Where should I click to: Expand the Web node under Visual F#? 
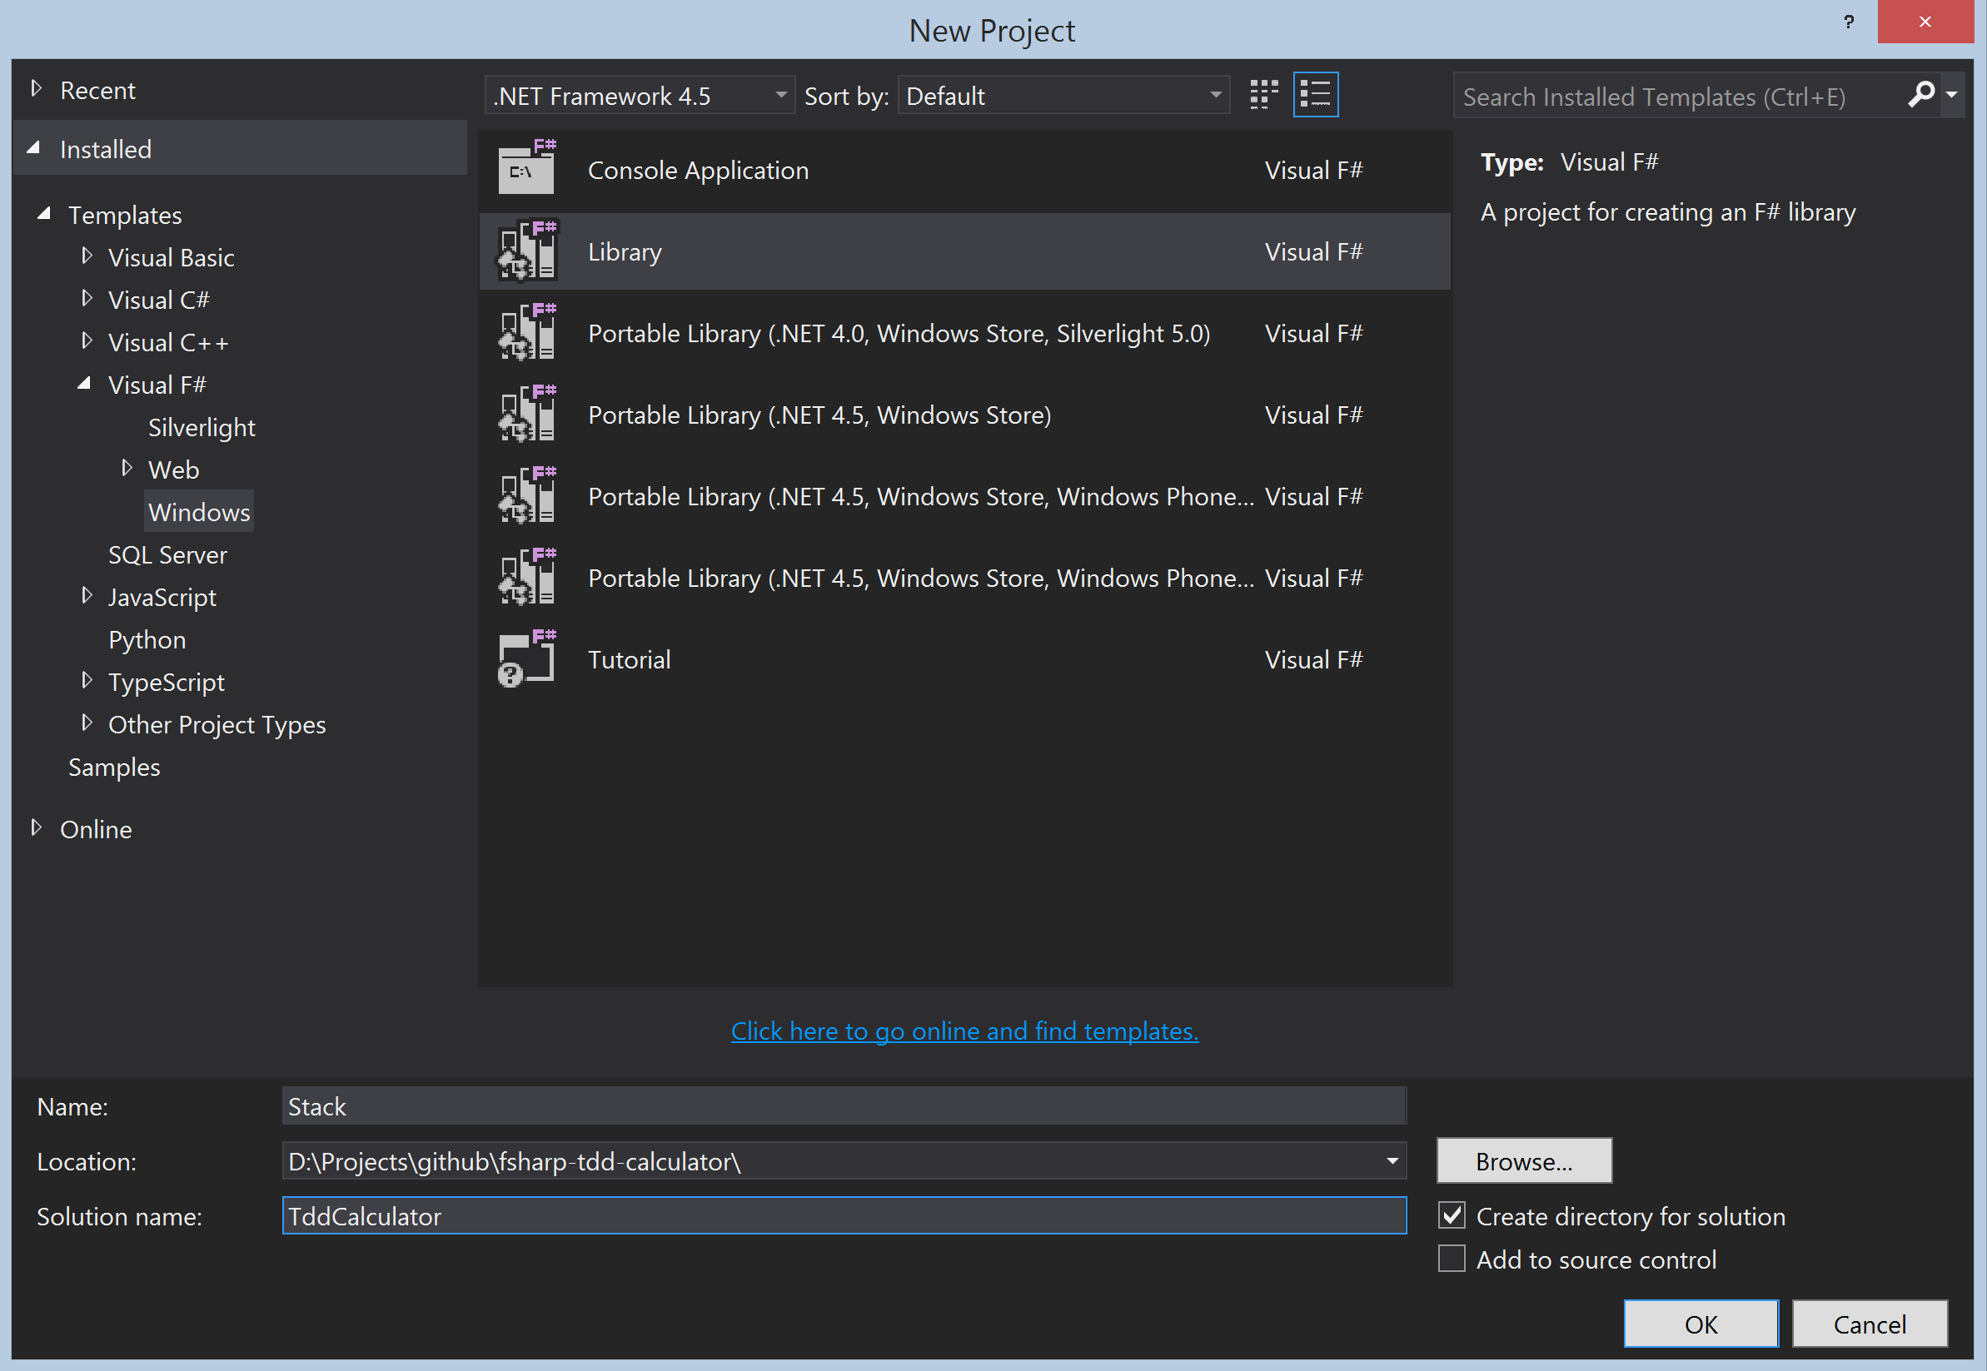pos(127,468)
